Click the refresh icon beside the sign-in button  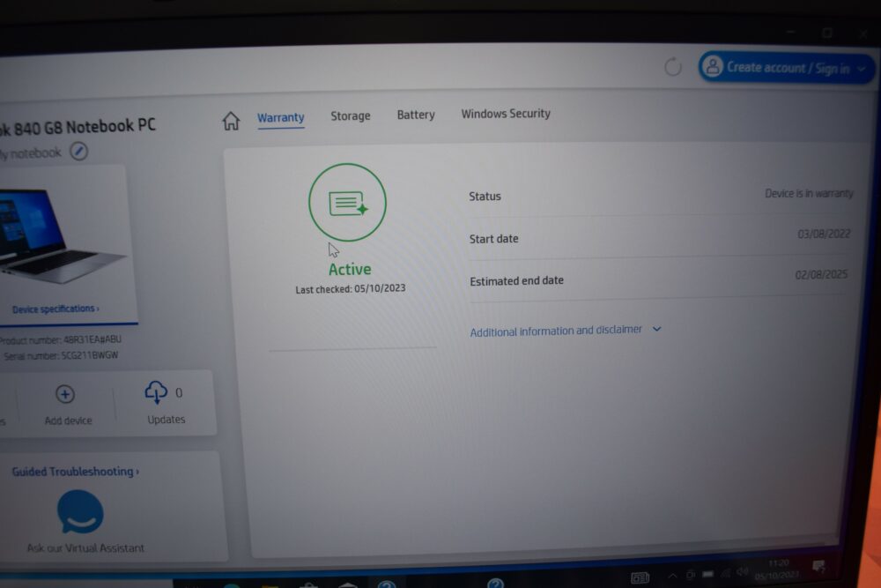(672, 67)
